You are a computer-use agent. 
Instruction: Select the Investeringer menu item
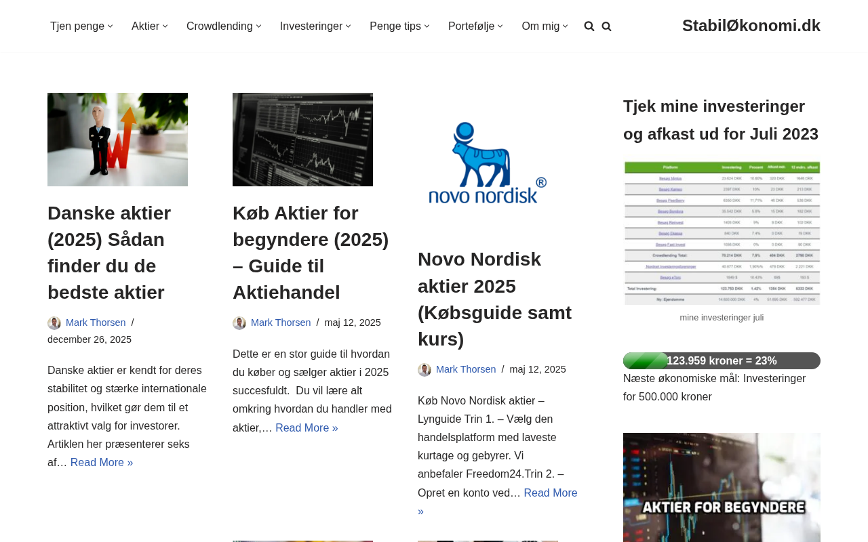tap(311, 26)
